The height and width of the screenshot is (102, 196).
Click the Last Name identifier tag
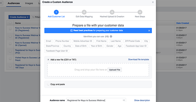tap(116, 41)
